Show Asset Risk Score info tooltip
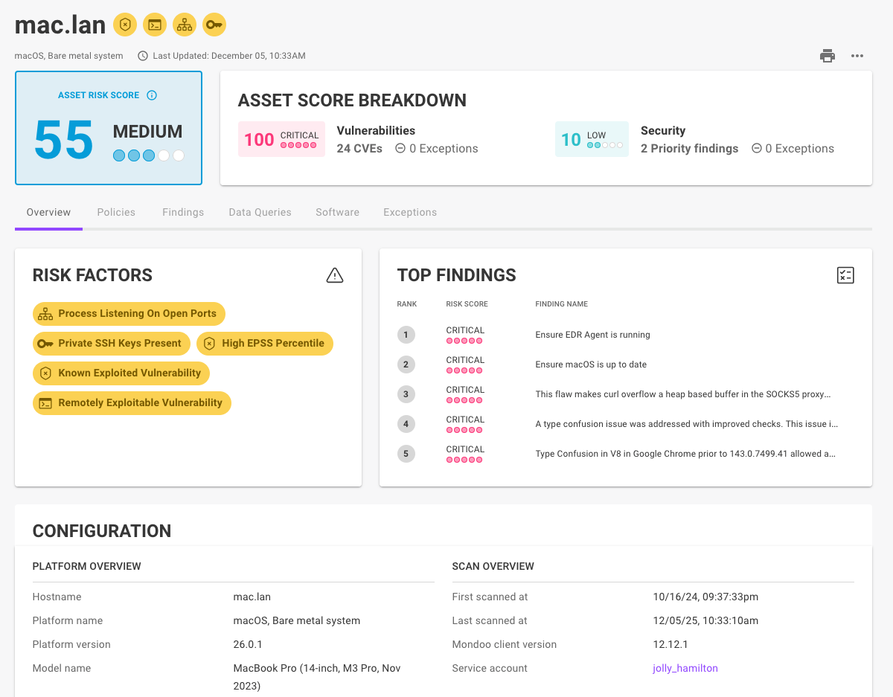Image resolution: width=893 pixels, height=697 pixels. [x=152, y=95]
